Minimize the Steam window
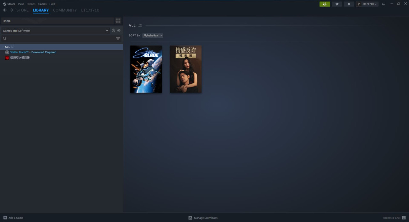This screenshot has width=409, height=222. 392,4
